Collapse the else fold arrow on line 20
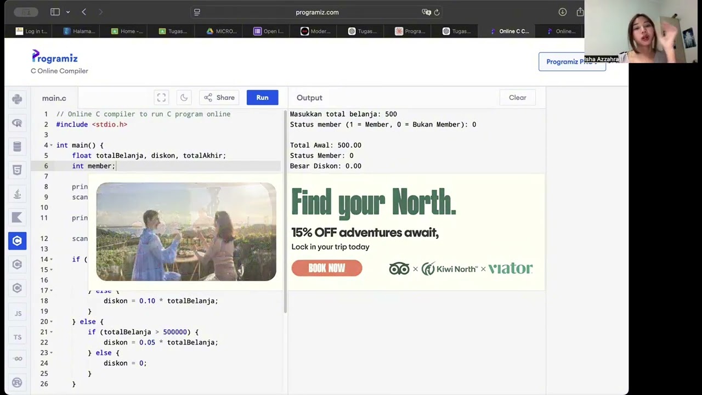Image resolution: width=702 pixels, height=395 pixels. coord(51,321)
